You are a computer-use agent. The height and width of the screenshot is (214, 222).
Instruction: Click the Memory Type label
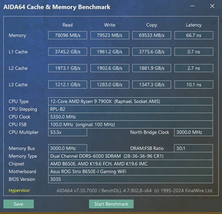[x=23, y=156]
